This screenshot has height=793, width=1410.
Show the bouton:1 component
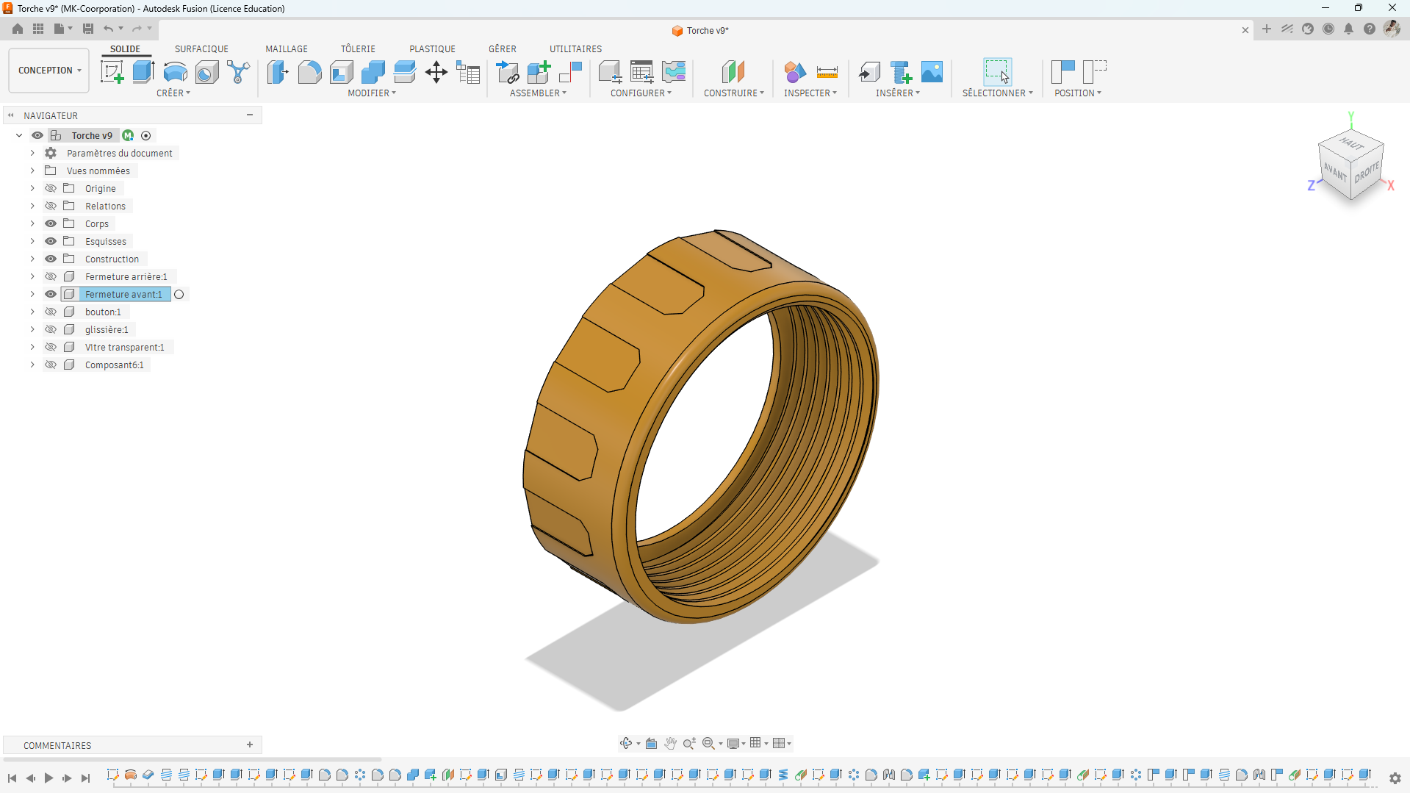[x=51, y=312]
